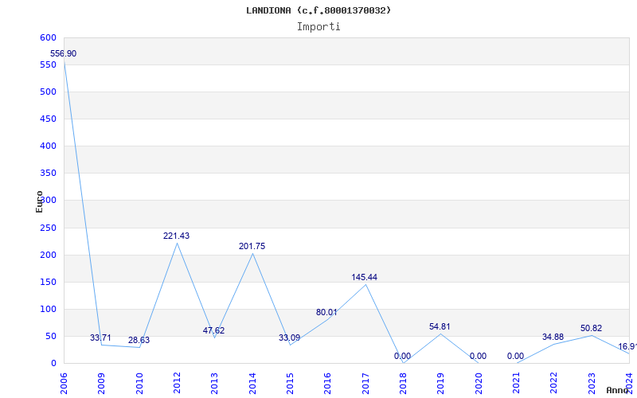Click the 250 y-axis tick label
The image size is (637, 398).
pos(48,228)
